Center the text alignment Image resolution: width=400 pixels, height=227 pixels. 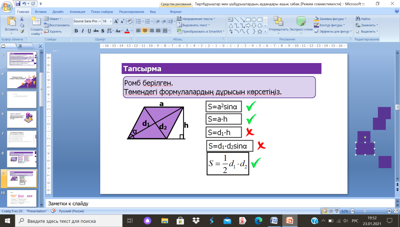coord(145,31)
